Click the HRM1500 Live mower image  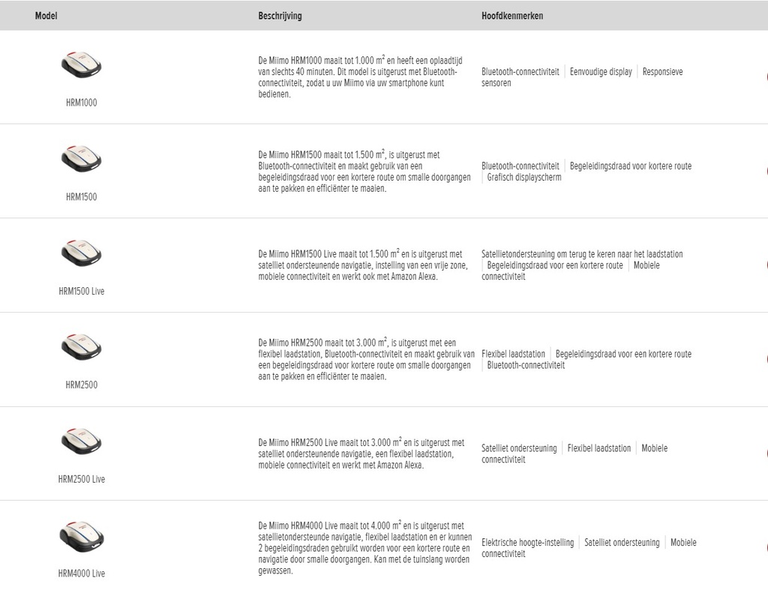click(x=81, y=253)
